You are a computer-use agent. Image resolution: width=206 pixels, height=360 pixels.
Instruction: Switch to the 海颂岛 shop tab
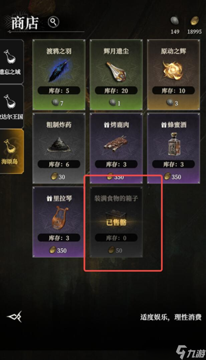(x=11, y=151)
